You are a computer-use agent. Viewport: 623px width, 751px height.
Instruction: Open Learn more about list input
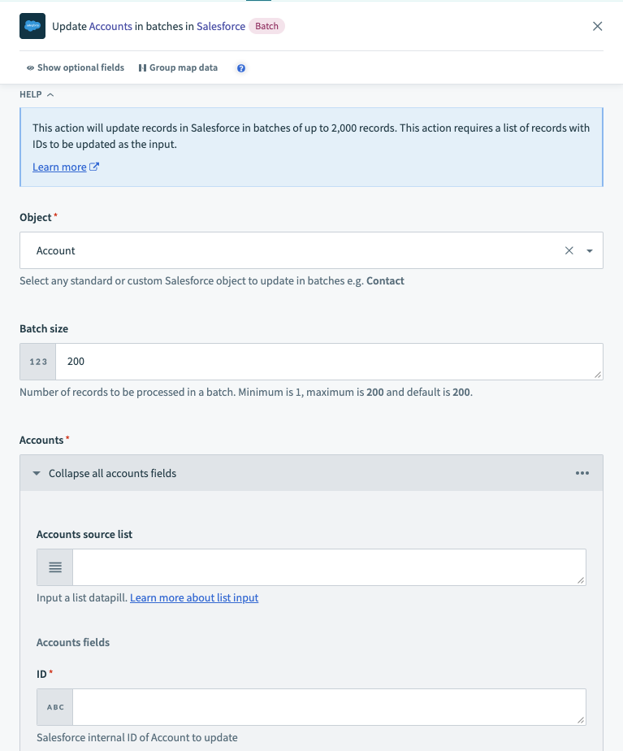pyautogui.click(x=194, y=598)
